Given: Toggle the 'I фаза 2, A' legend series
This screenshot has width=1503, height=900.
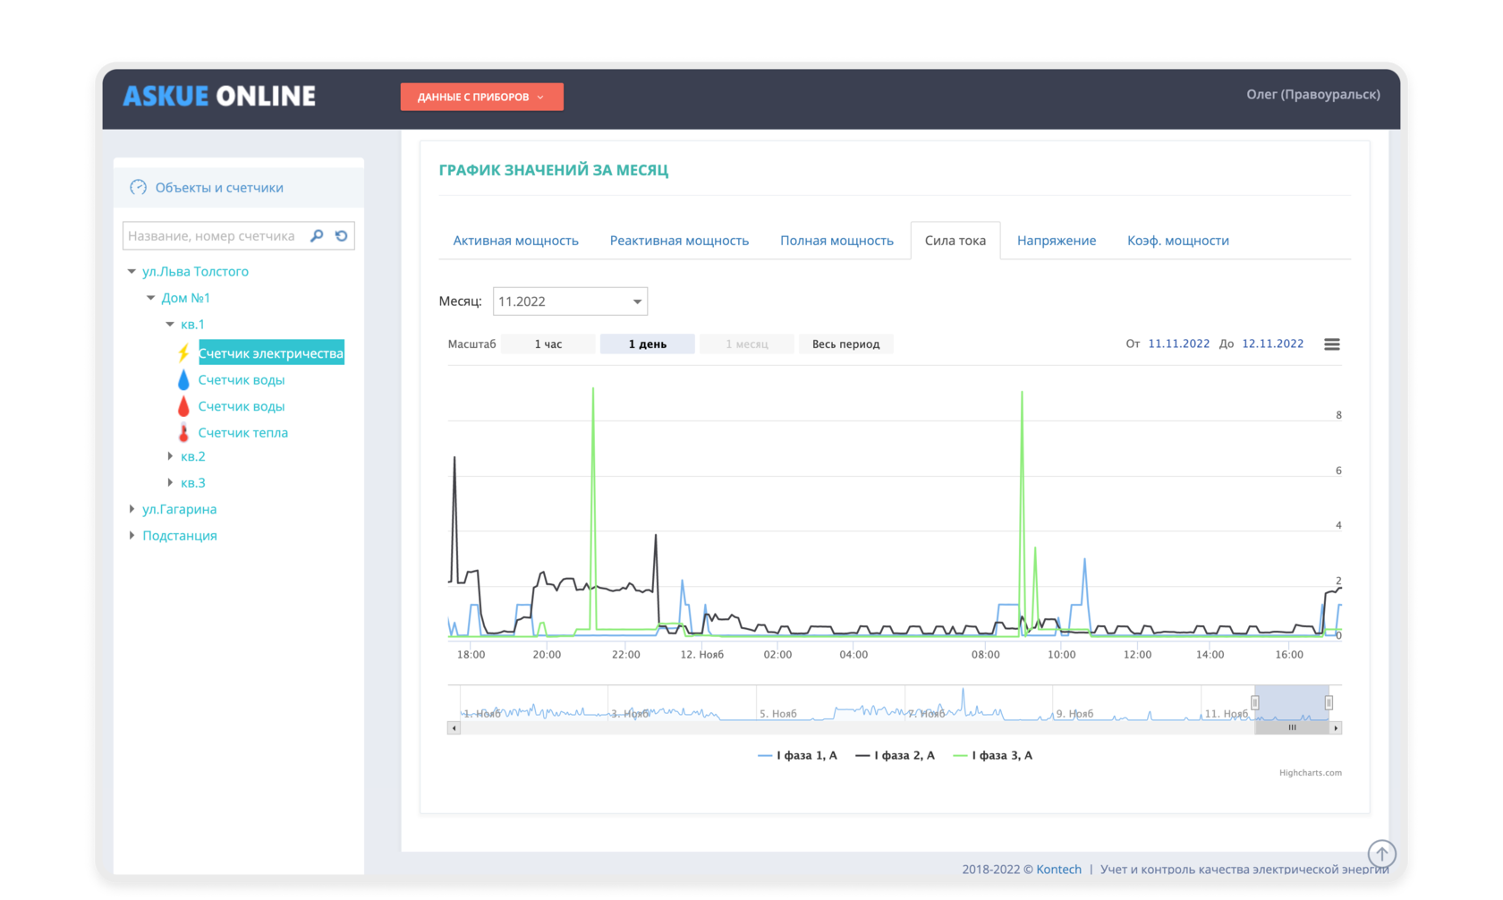Looking at the screenshot, I should click(896, 756).
